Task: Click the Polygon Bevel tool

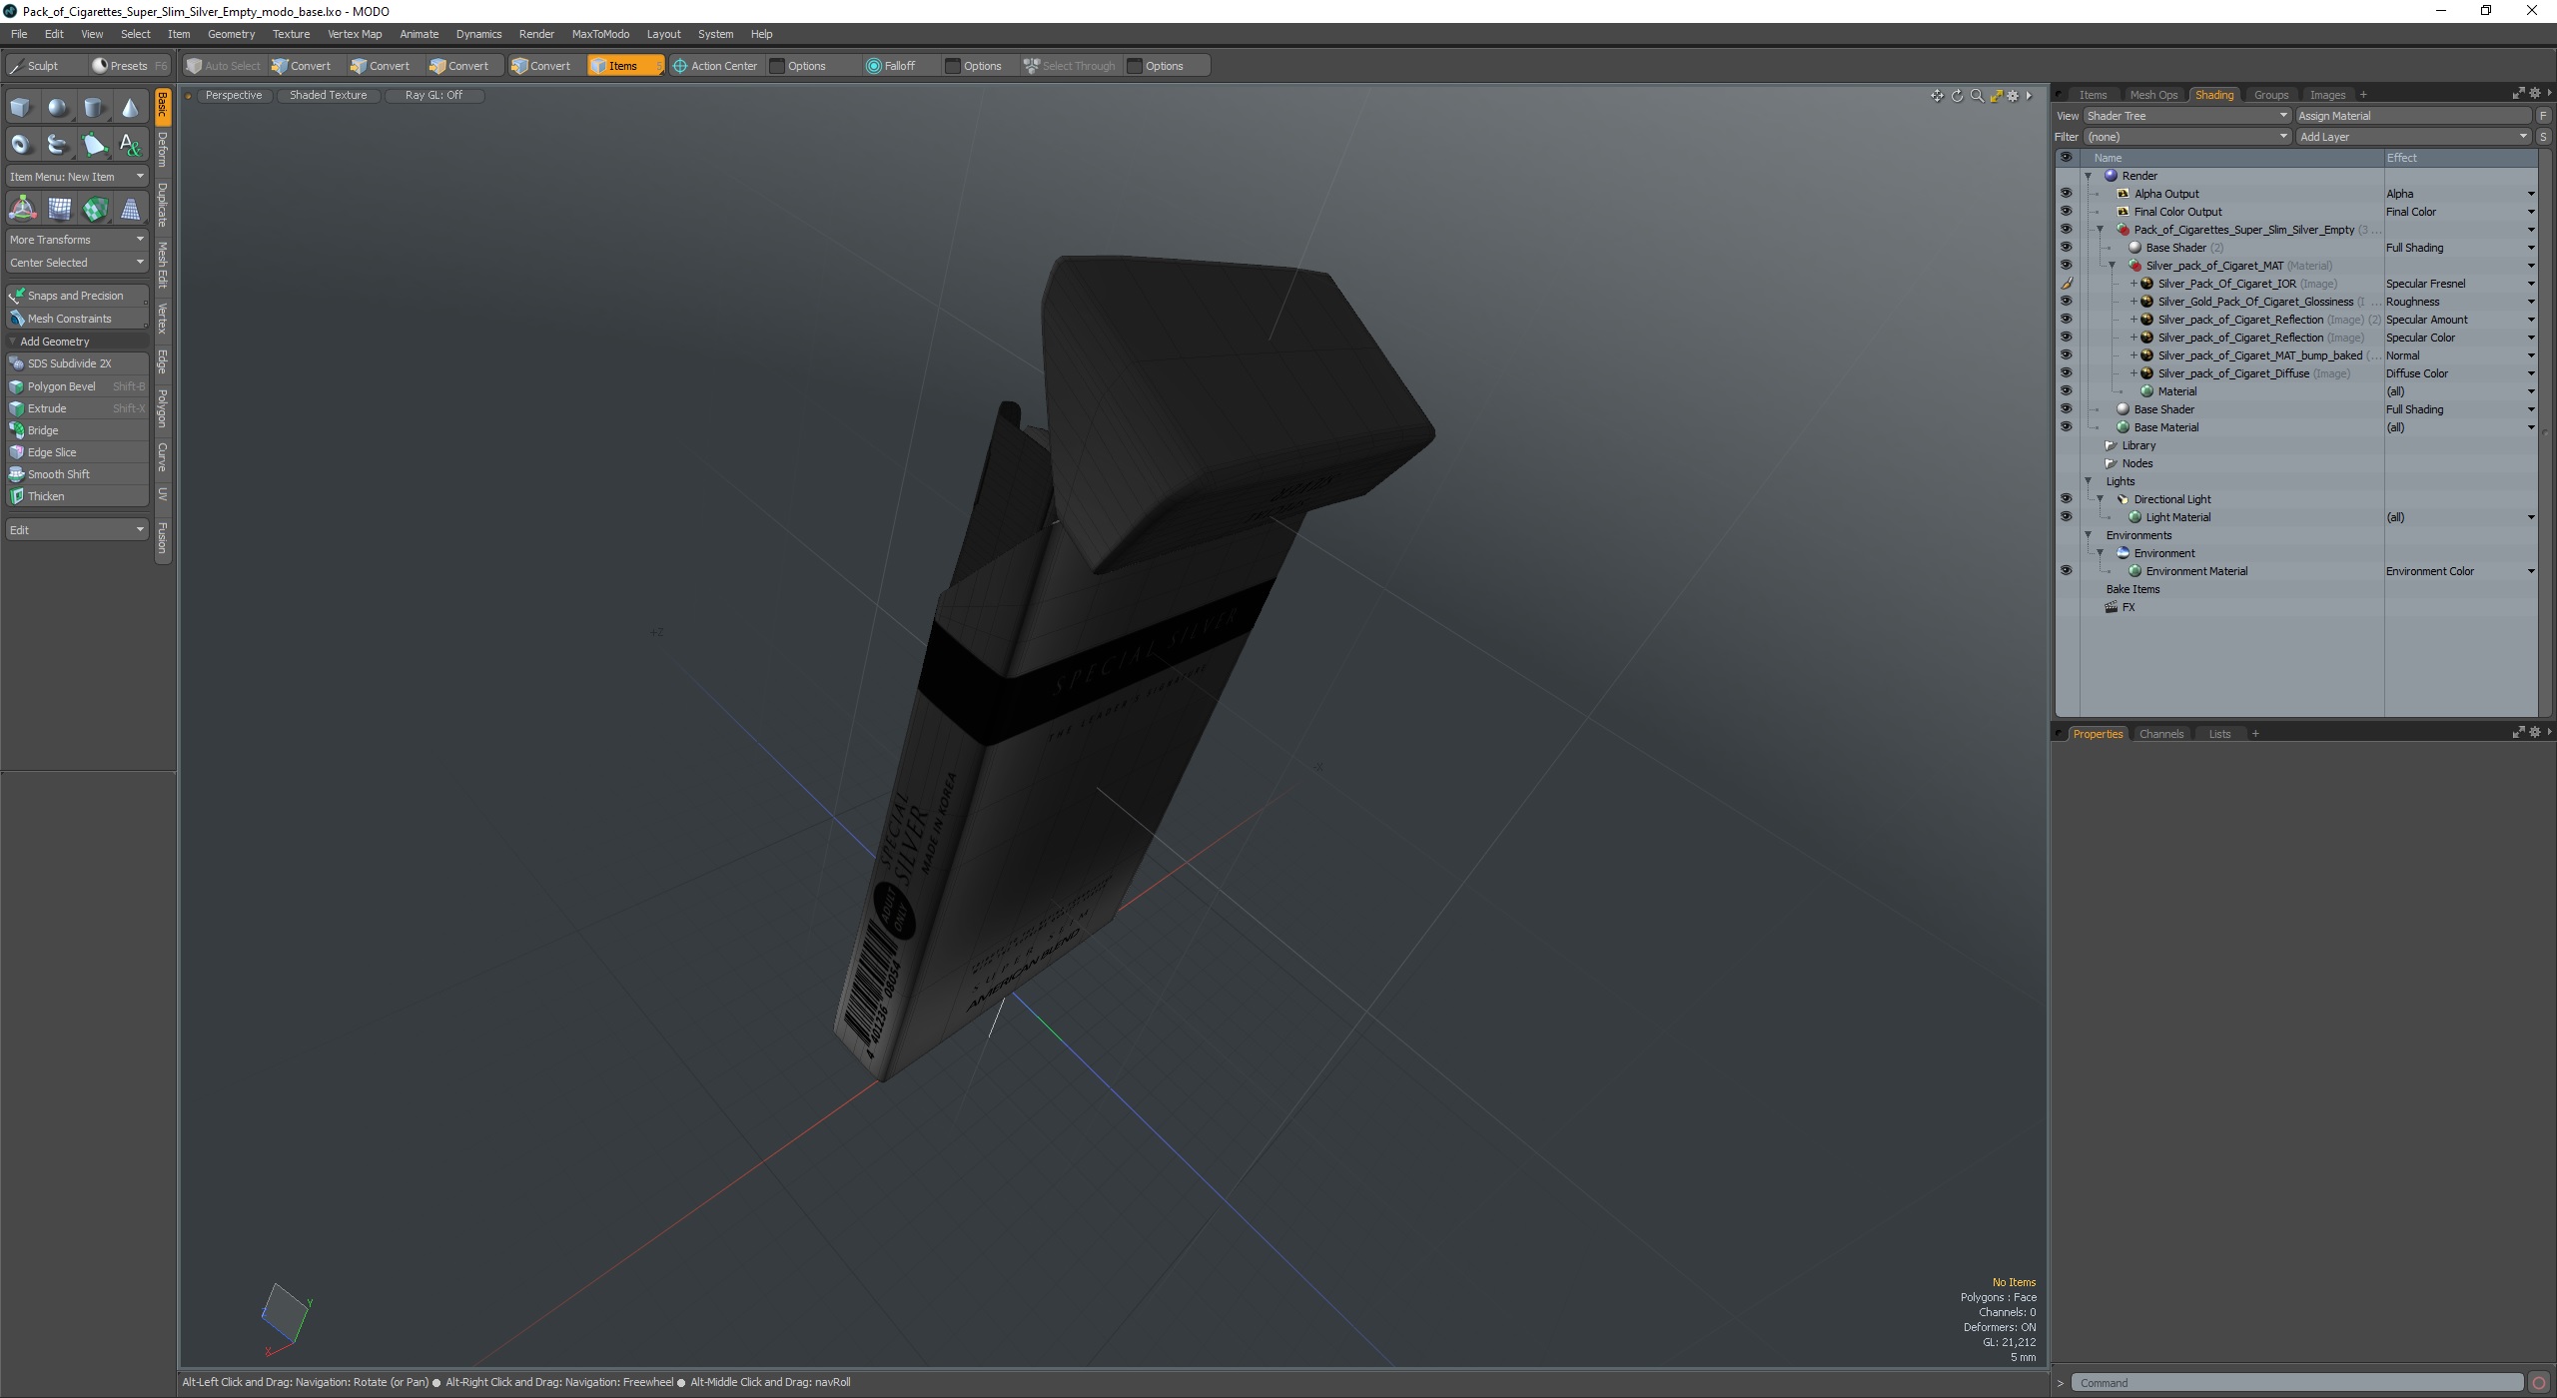Action: 77,386
